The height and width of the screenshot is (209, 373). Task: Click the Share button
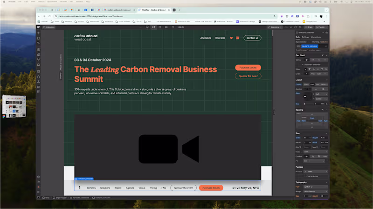(x=310, y=27)
